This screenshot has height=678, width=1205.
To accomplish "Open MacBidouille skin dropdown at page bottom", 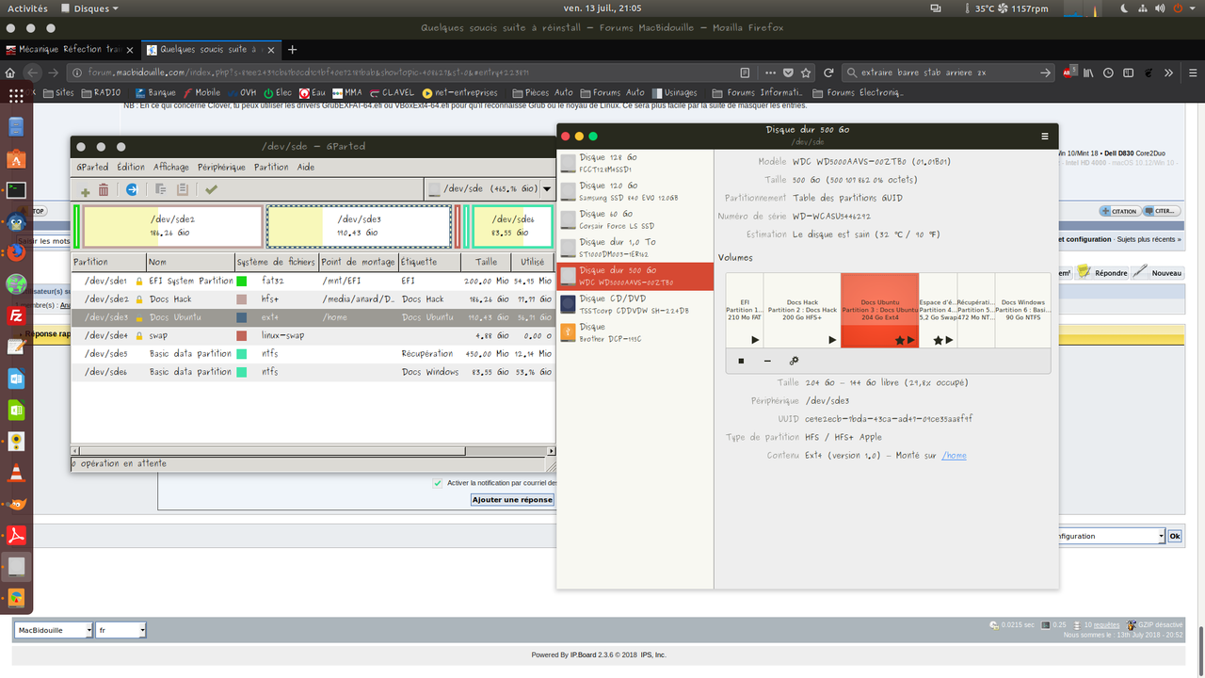I will point(54,630).
